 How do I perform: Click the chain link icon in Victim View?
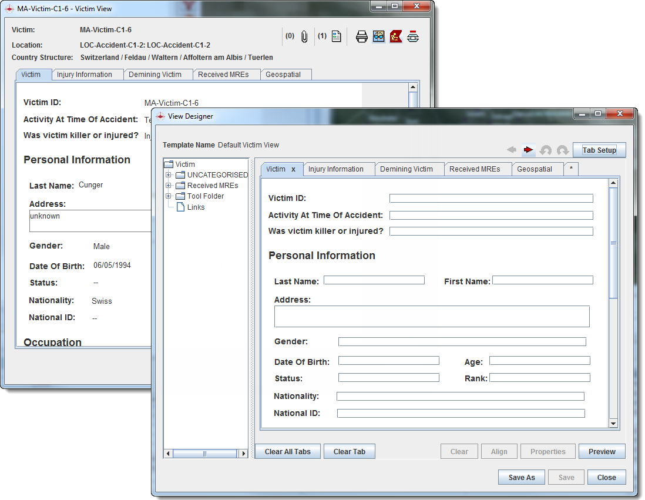pos(414,36)
